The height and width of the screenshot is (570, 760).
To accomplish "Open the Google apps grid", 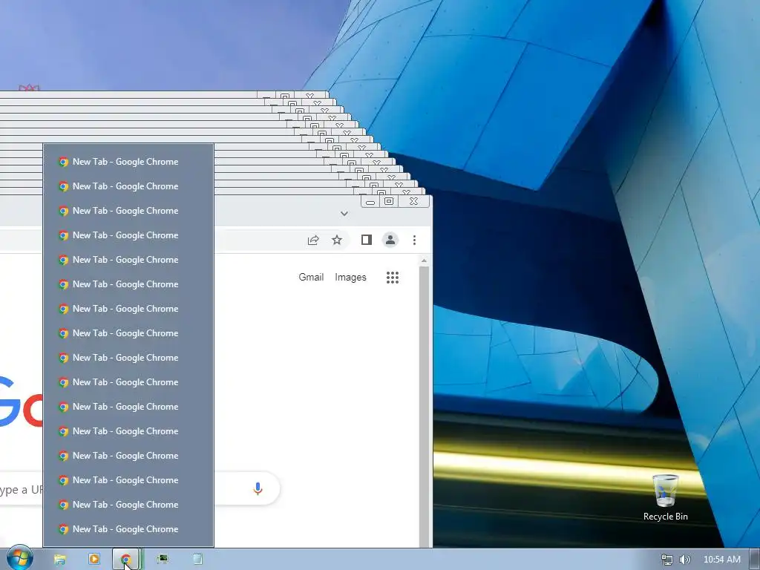I will click(393, 278).
